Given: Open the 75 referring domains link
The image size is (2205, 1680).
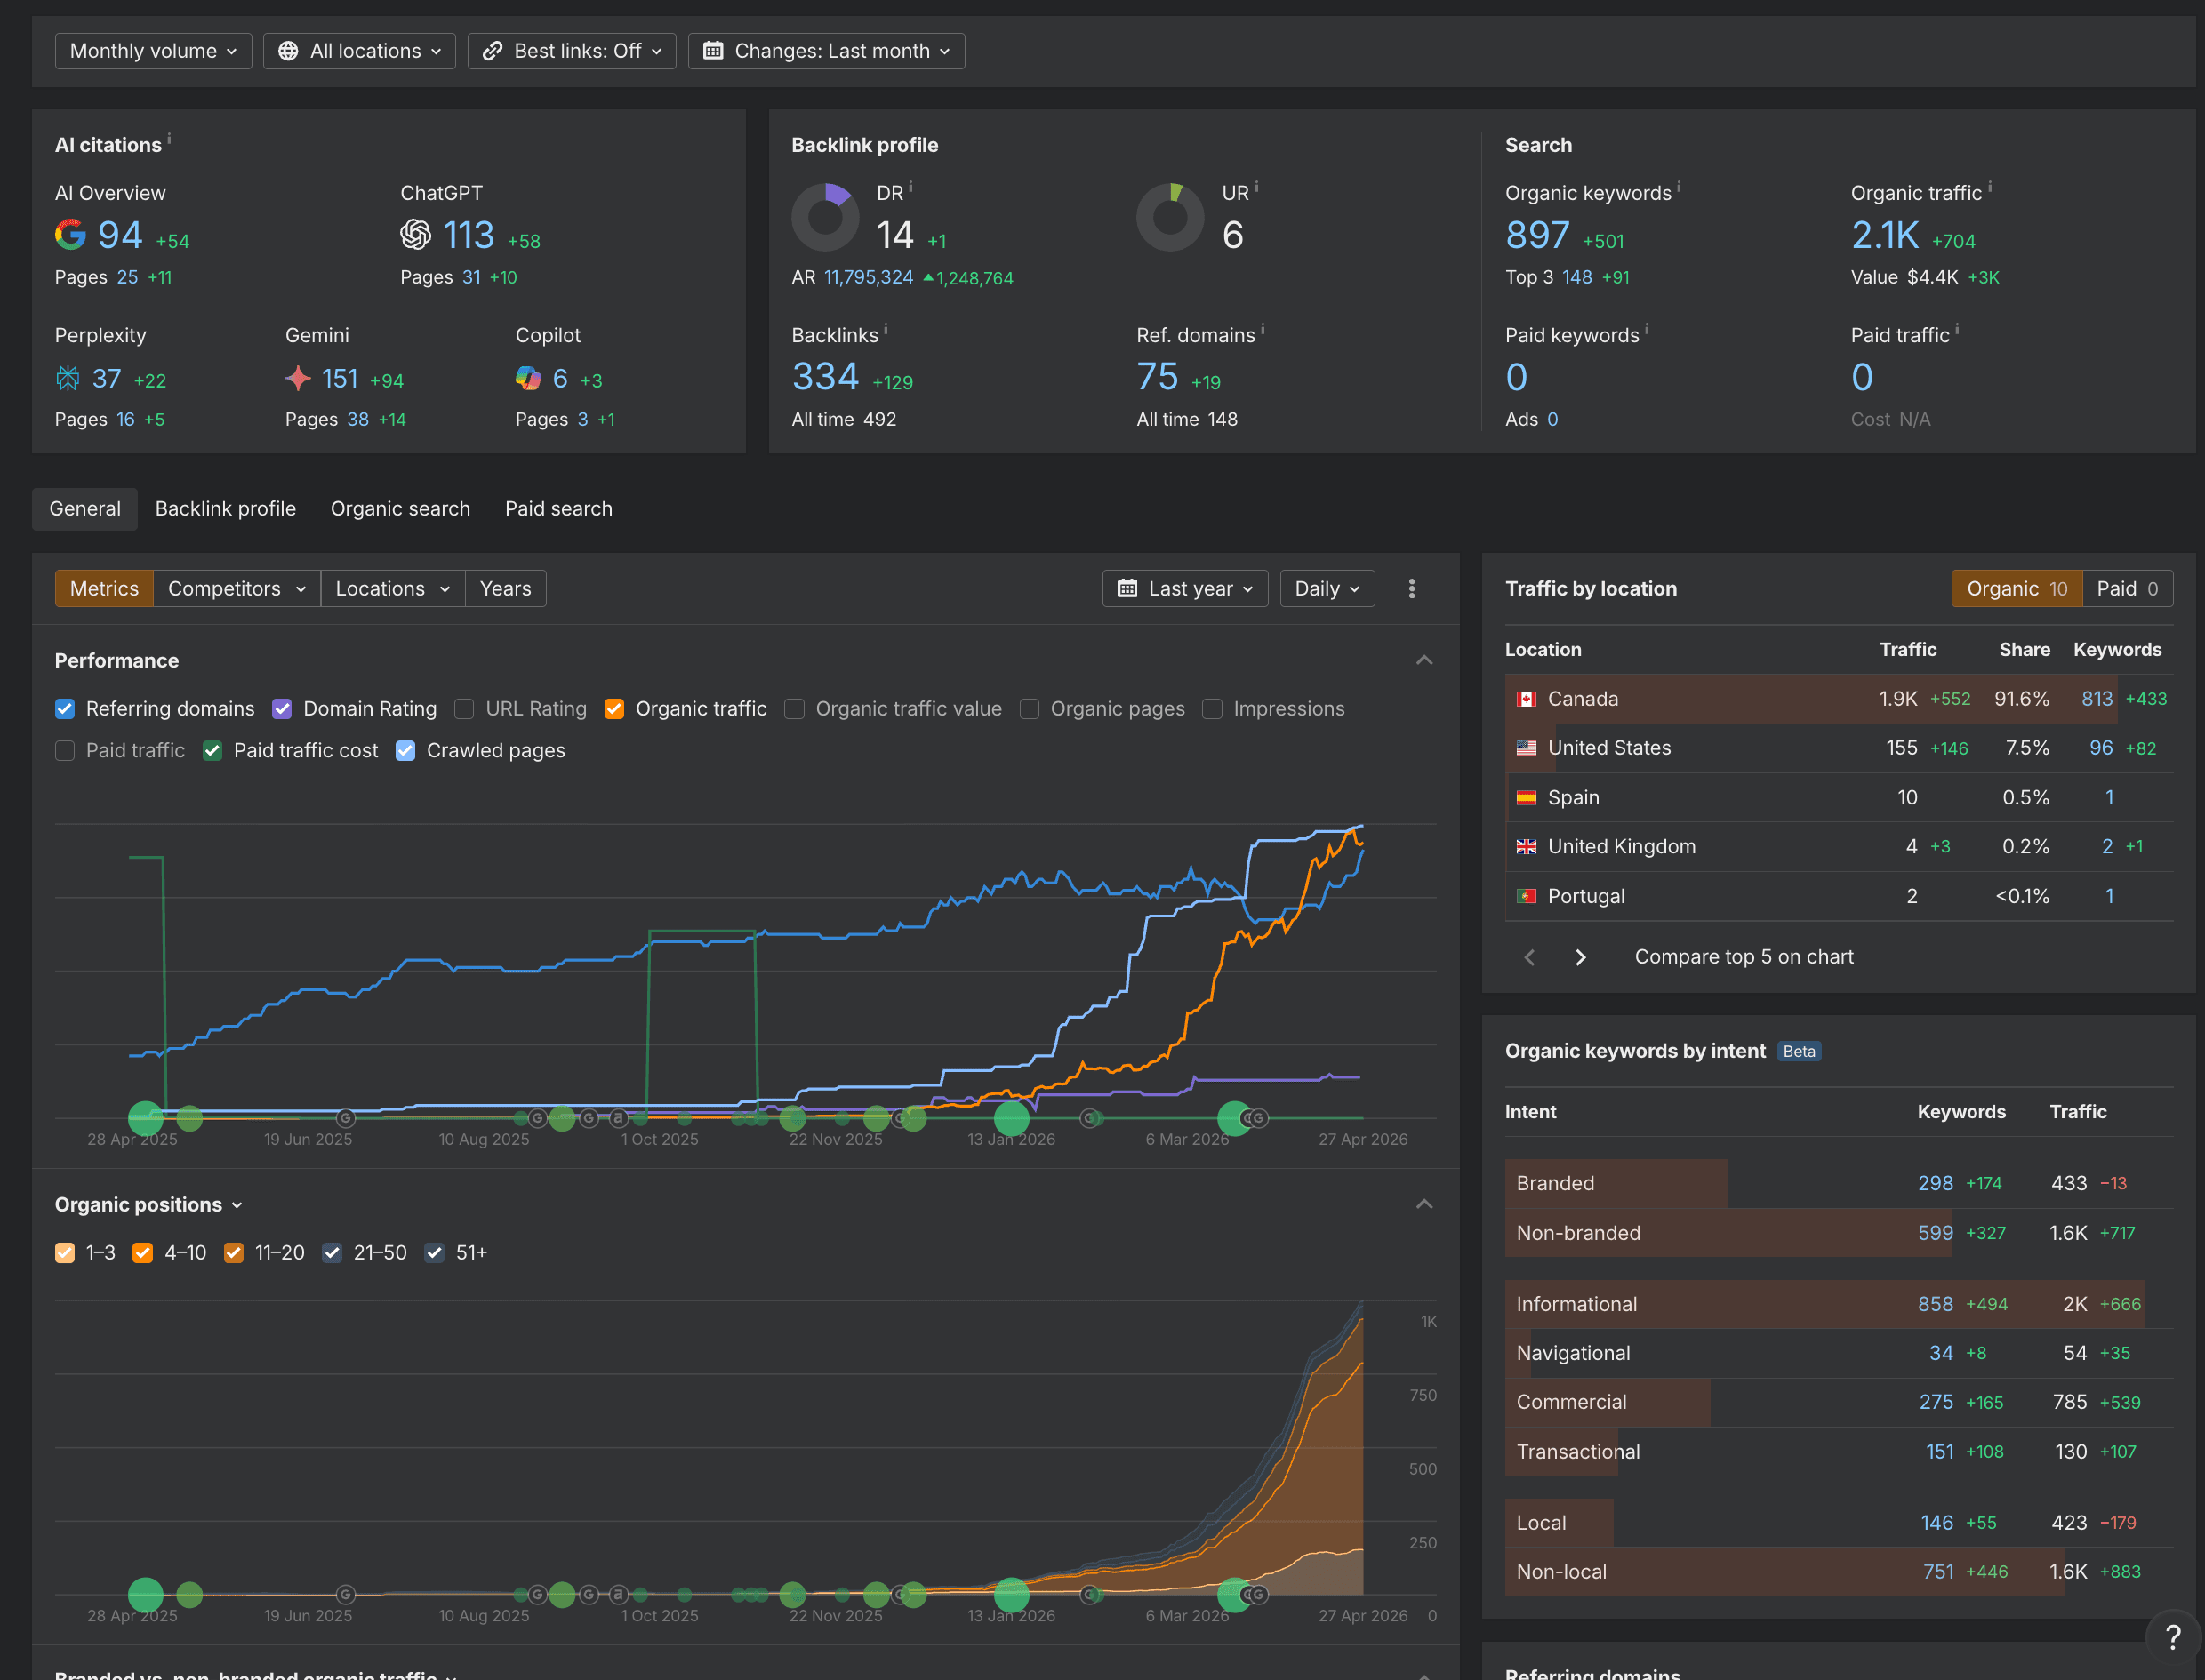Looking at the screenshot, I should tap(1157, 377).
